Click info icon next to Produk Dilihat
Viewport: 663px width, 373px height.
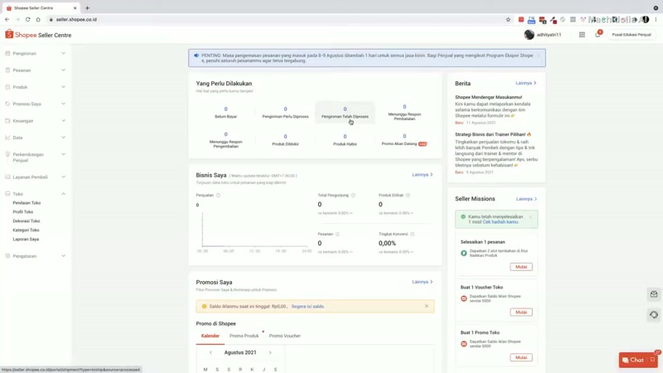[408, 196]
